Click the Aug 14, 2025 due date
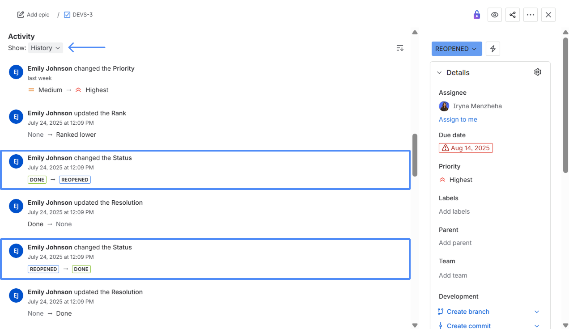This screenshot has width=569, height=329. click(x=466, y=148)
